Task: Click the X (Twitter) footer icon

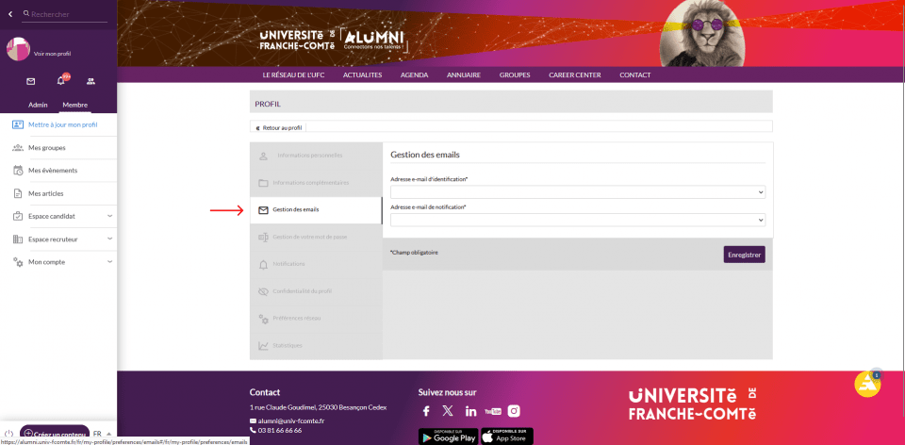Action: click(448, 411)
